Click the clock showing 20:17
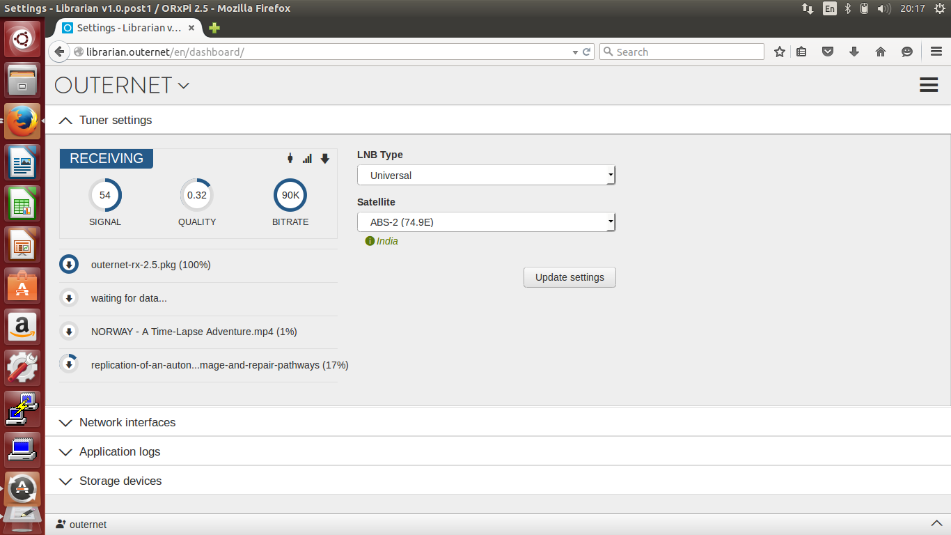This screenshot has width=951, height=535. (912, 8)
